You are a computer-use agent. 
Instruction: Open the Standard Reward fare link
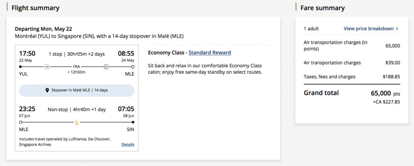(210, 52)
